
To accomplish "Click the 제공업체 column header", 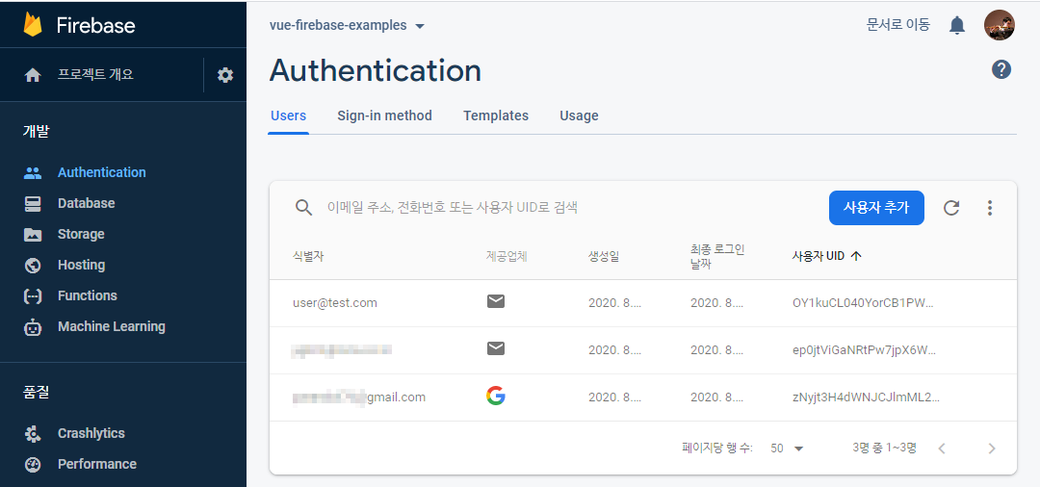I will coord(507,256).
